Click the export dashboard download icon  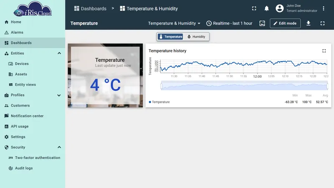pyautogui.click(x=308, y=23)
